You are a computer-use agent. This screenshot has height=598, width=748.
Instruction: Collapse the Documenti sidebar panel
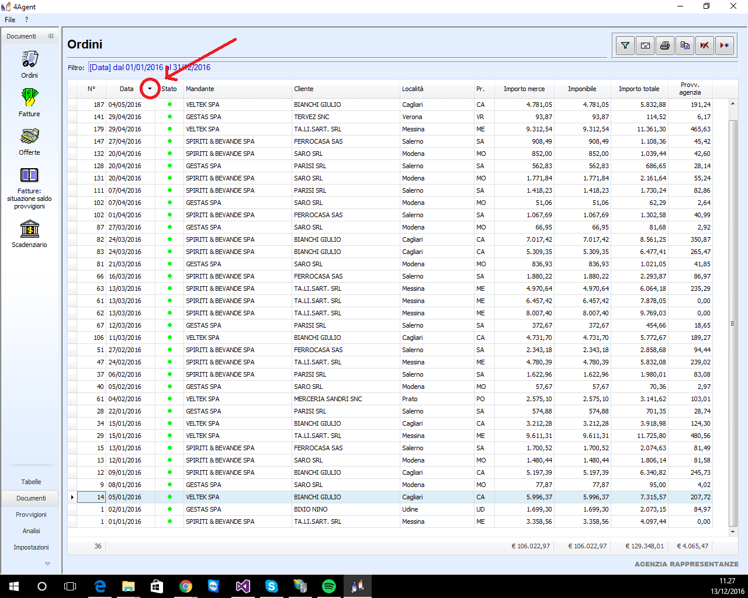(x=51, y=36)
